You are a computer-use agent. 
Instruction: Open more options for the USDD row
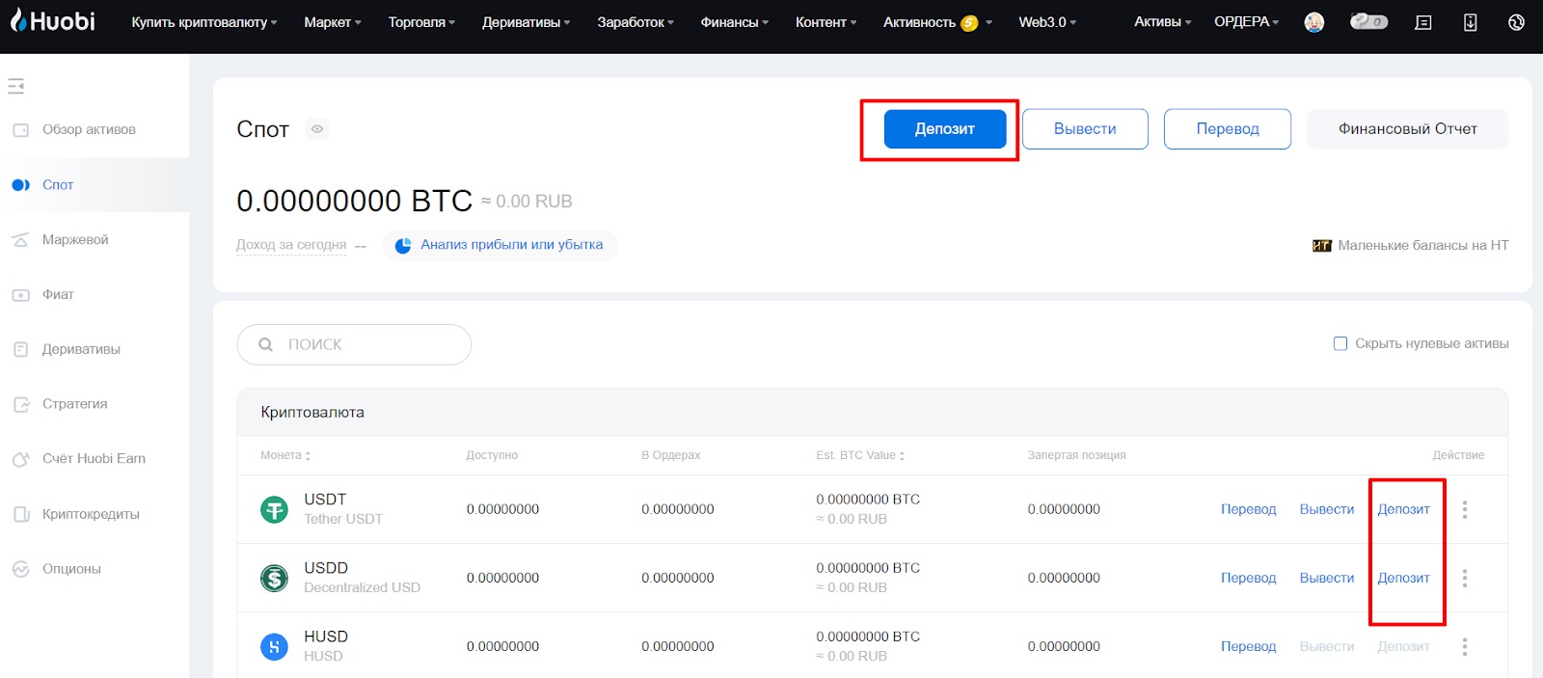1464,578
